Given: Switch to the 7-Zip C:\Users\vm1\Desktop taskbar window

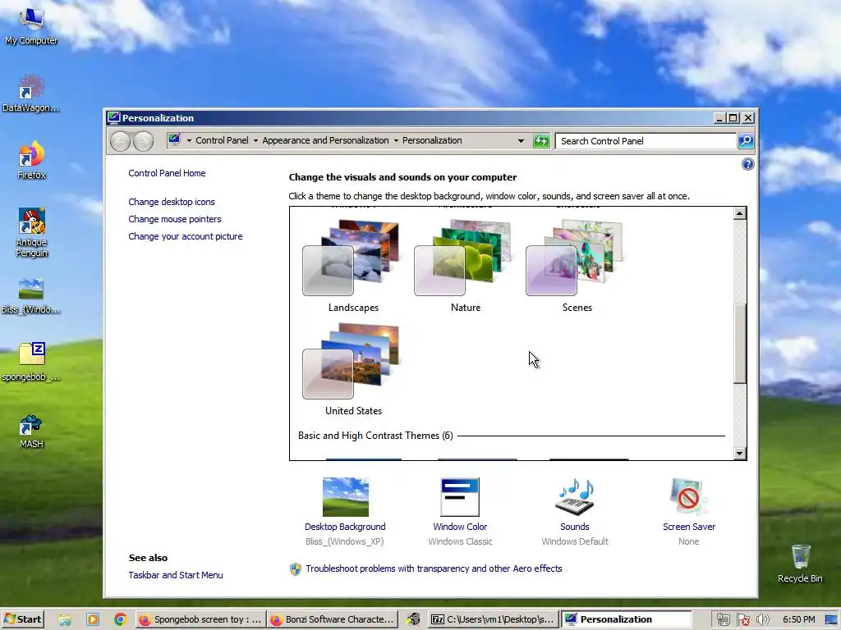Looking at the screenshot, I should (493, 619).
